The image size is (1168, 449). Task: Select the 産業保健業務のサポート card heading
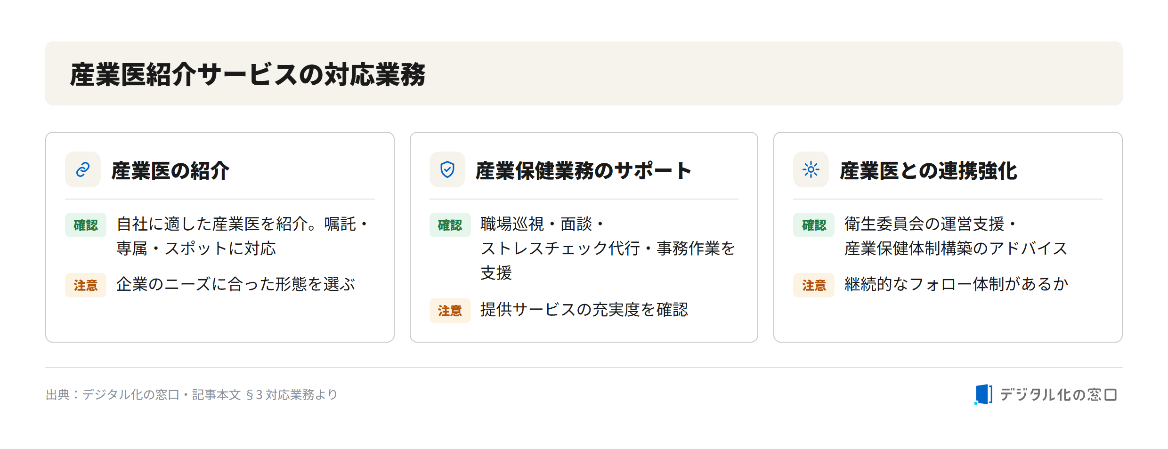584,170
